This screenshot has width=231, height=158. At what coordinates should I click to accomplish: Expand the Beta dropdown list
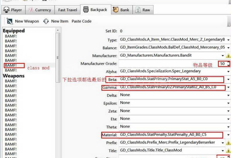click(x=228, y=79)
